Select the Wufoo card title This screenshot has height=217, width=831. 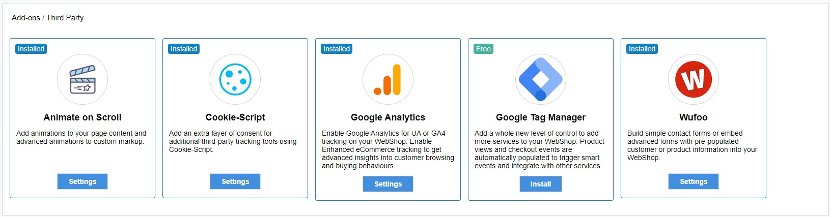tap(694, 117)
